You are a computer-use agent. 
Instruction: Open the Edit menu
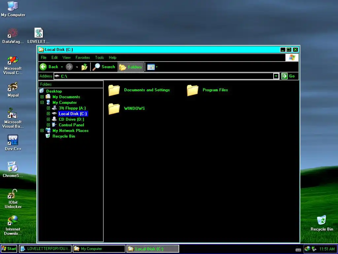click(54, 58)
